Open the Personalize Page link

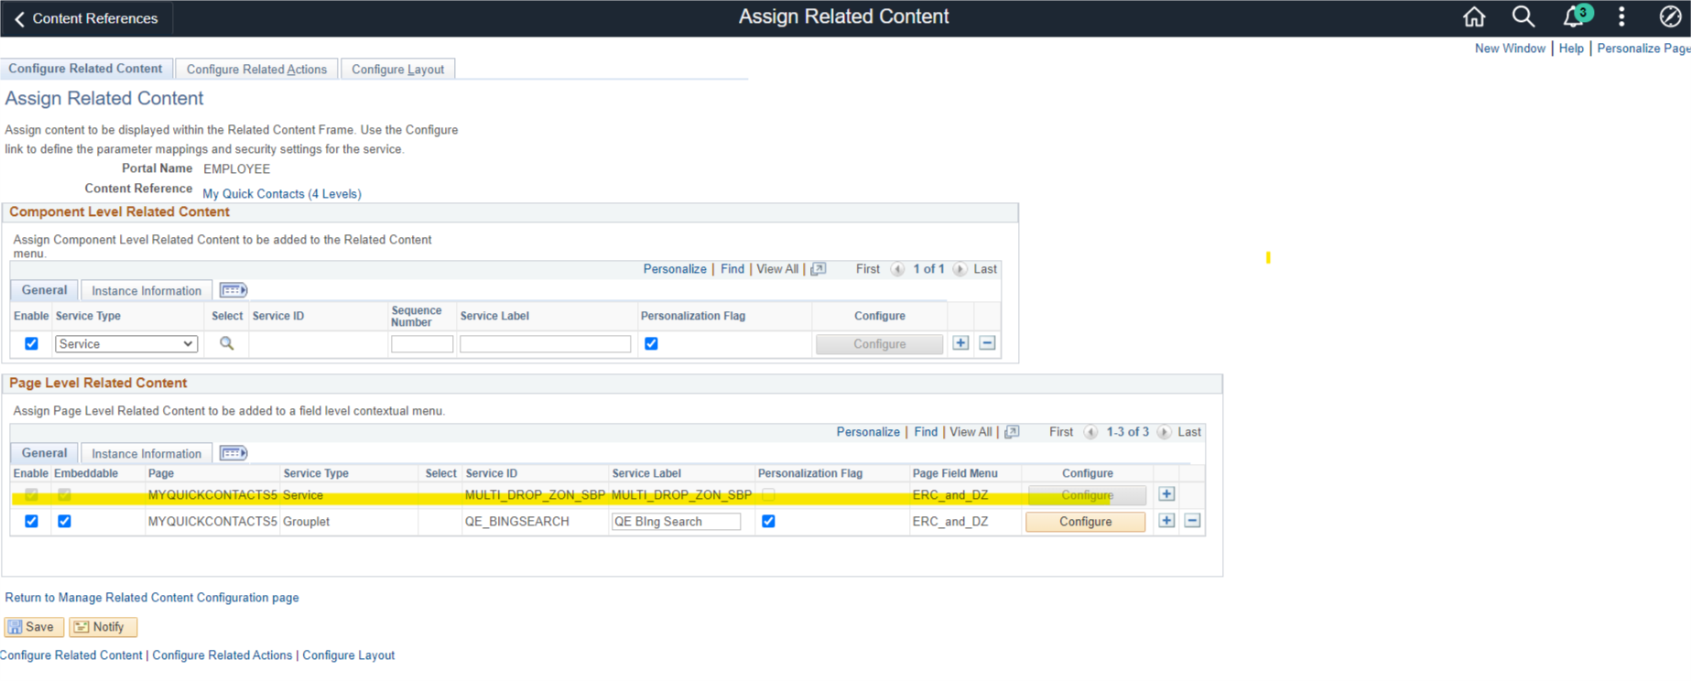pos(1643,49)
